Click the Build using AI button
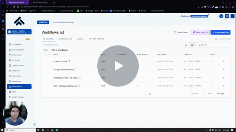The width and height of the screenshot is (236, 132). (200, 32)
